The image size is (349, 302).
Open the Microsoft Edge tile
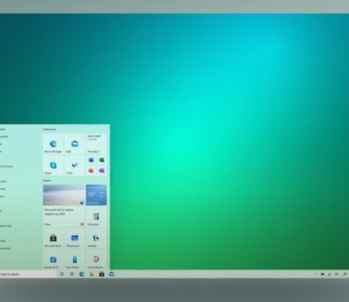click(x=53, y=144)
